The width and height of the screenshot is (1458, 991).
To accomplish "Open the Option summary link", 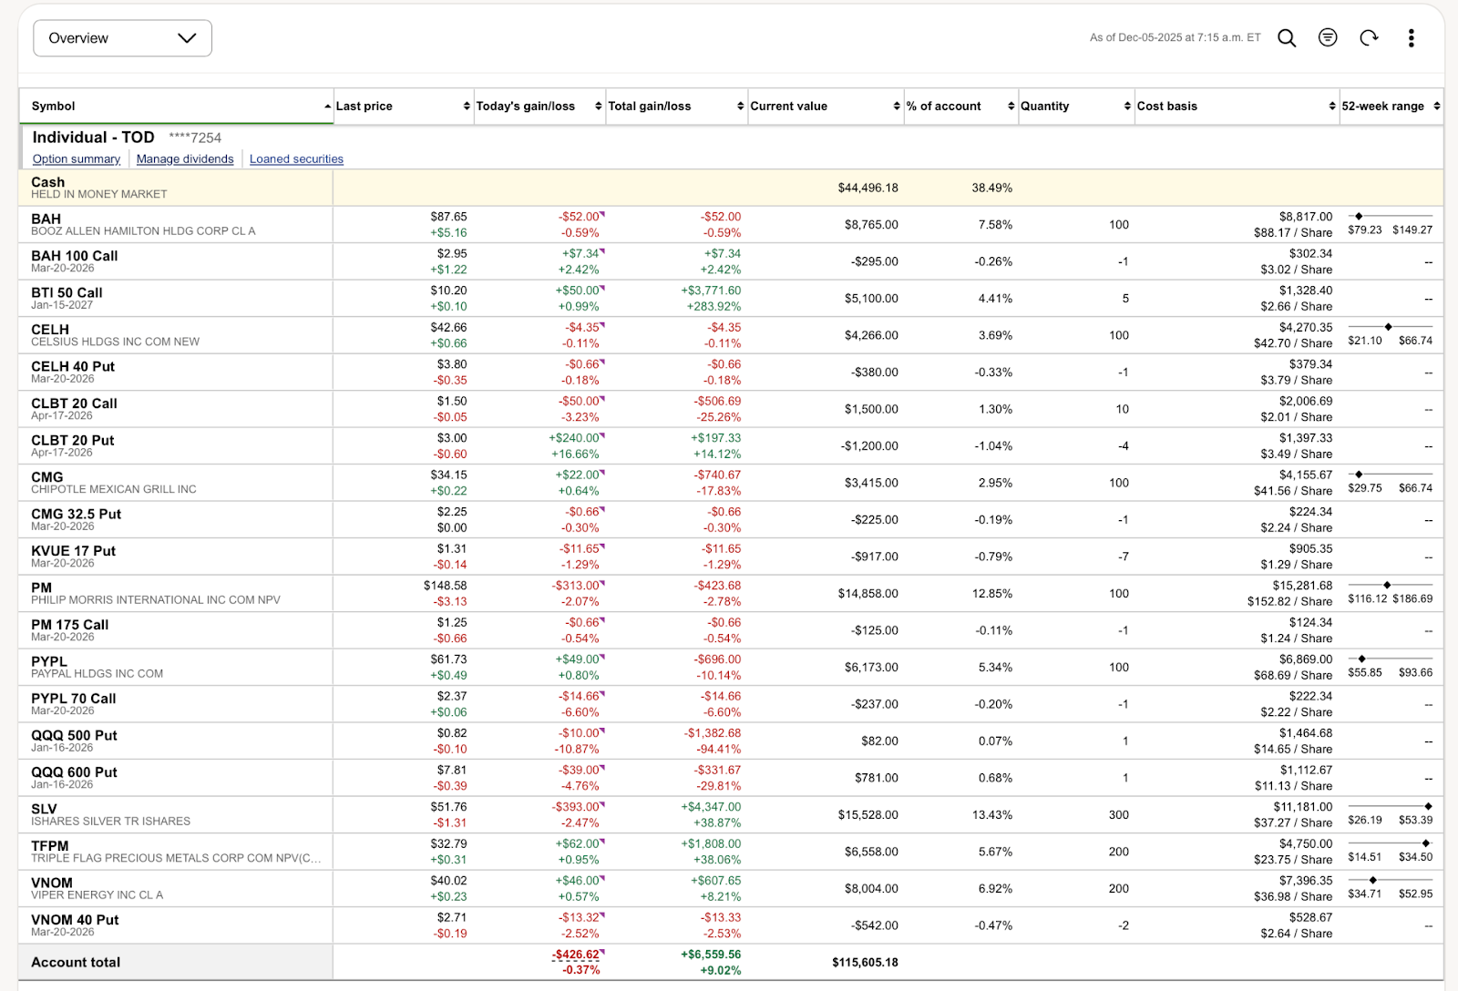I will [77, 159].
